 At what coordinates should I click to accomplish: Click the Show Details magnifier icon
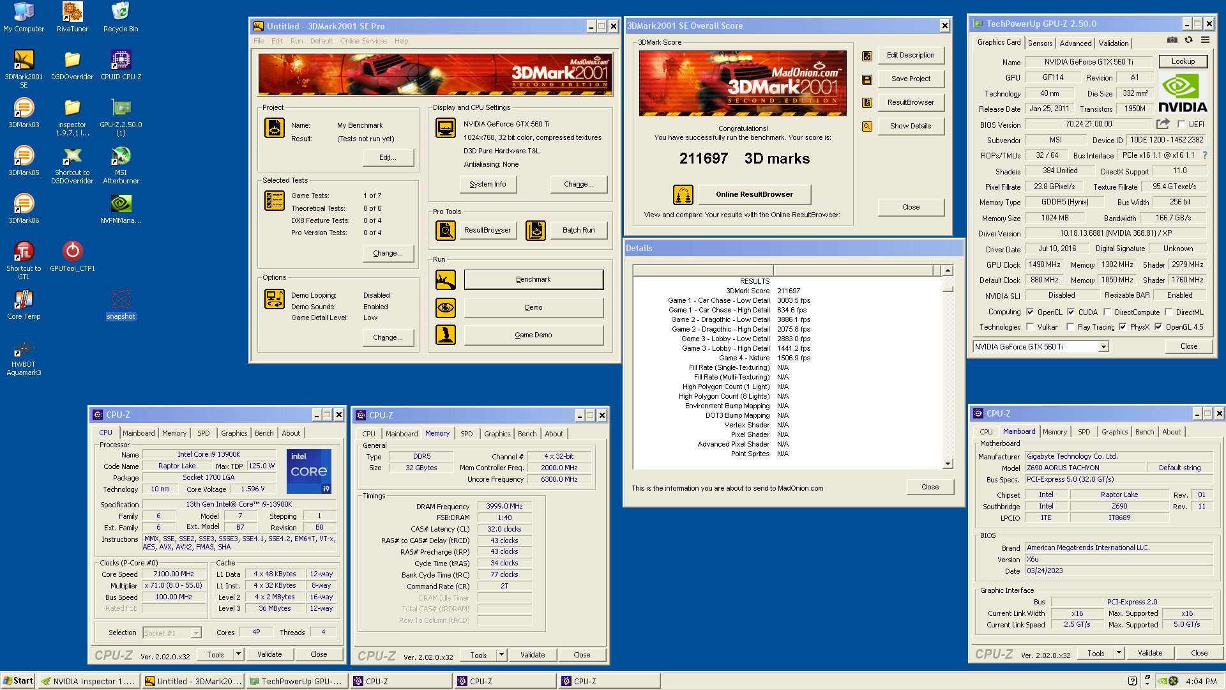867,126
